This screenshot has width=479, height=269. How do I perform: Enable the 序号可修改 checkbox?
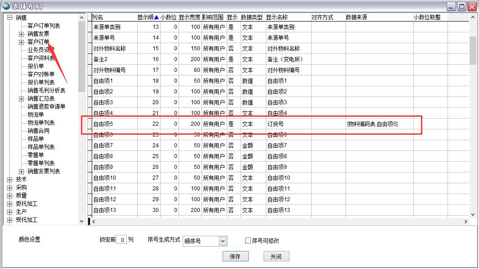click(x=248, y=241)
